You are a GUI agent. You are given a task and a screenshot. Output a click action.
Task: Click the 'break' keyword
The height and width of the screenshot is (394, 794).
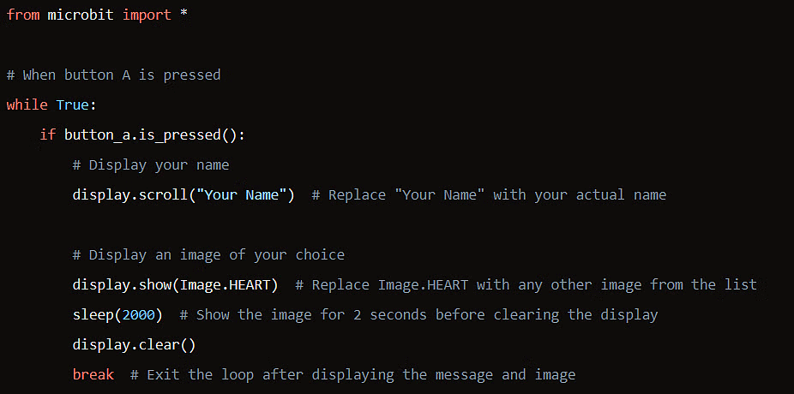[x=93, y=374]
